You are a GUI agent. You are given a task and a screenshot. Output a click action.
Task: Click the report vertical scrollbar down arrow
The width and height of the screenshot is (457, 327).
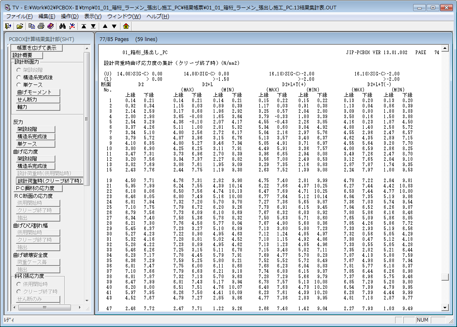445,307
